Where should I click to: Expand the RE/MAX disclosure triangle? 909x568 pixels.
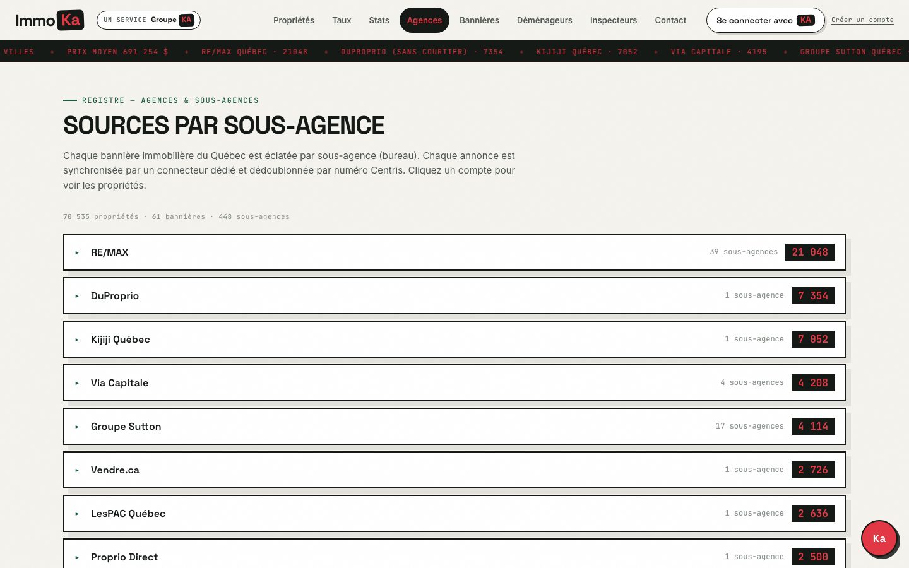tap(77, 252)
